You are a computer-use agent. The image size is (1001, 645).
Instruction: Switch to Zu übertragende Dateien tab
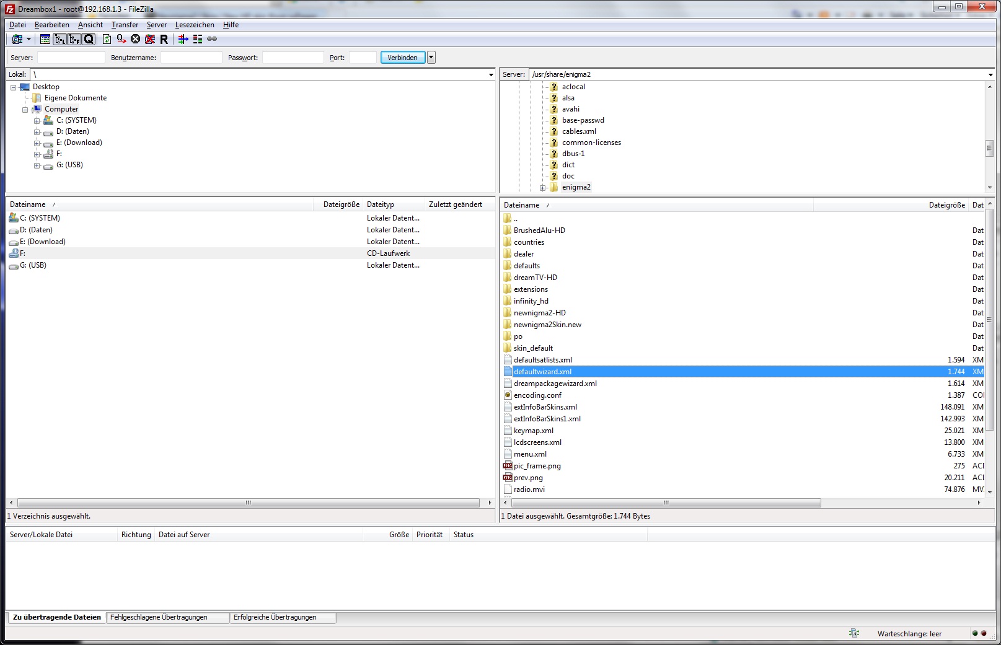pyautogui.click(x=56, y=617)
